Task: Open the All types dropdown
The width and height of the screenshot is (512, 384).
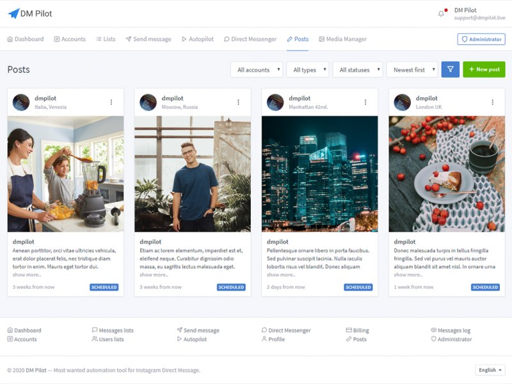Action: click(308, 70)
